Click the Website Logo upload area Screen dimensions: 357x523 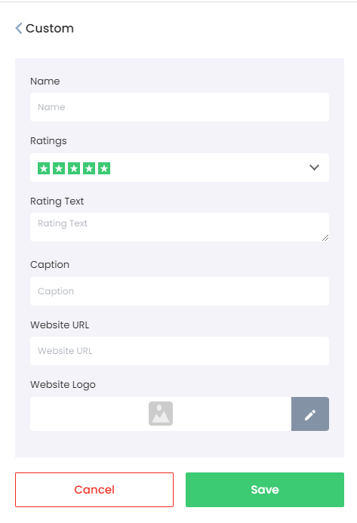(161, 414)
